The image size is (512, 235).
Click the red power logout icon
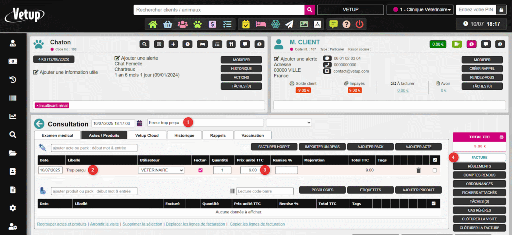click(x=361, y=24)
